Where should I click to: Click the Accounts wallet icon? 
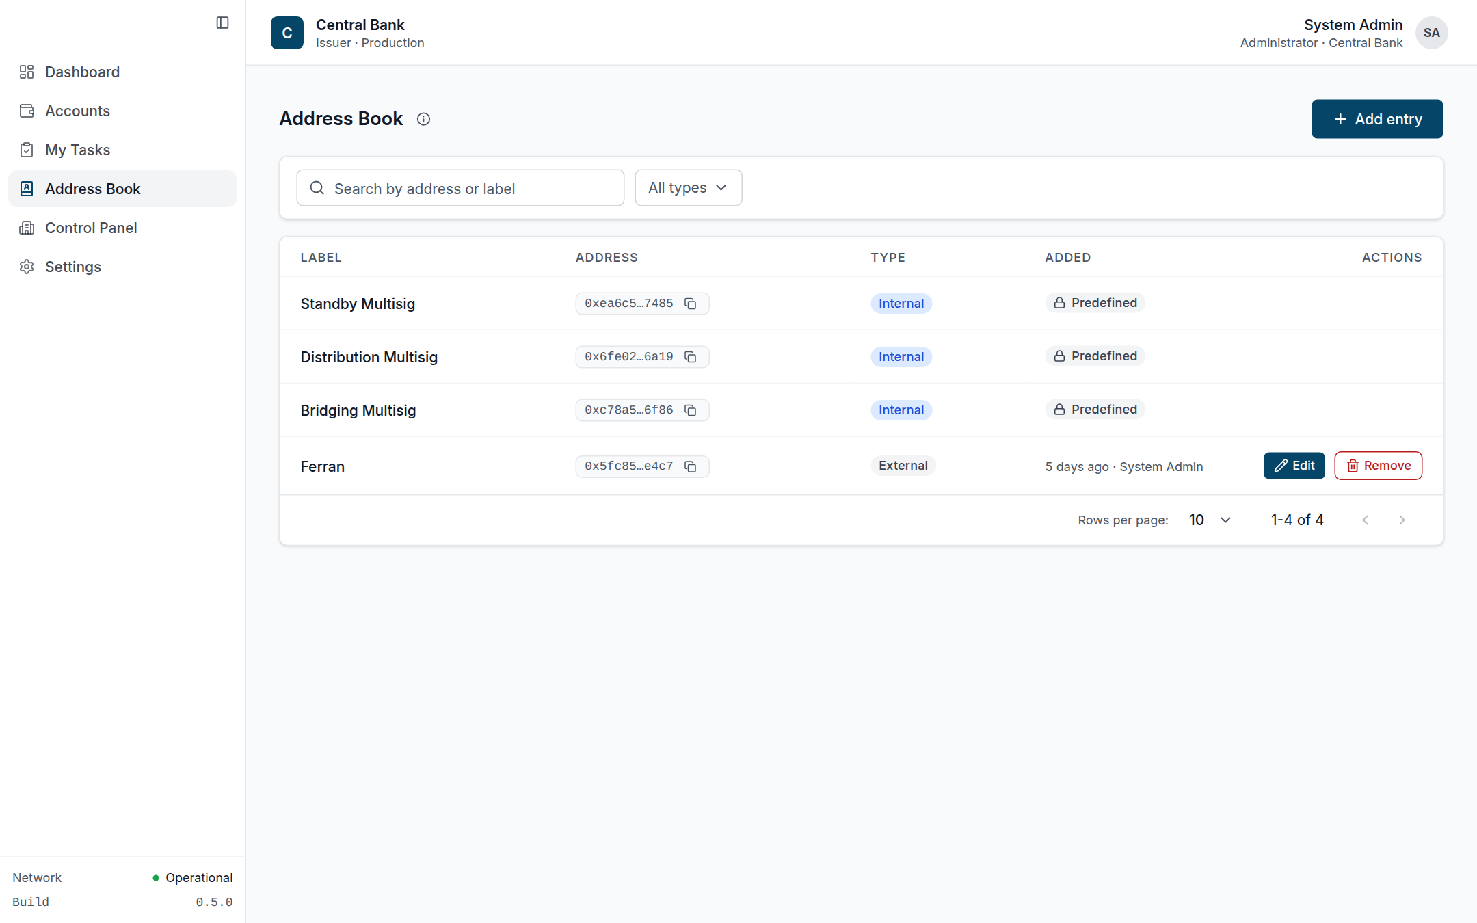27,111
